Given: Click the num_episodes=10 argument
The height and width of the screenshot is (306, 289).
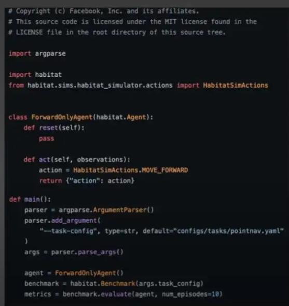Looking at the screenshot, I should coord(192,294).
